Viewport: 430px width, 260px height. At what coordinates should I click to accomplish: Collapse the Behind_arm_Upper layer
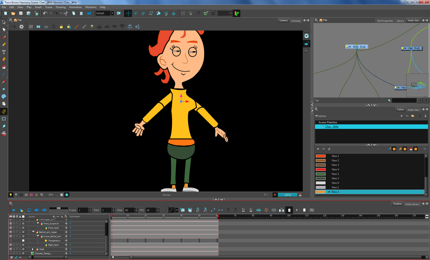33,232
